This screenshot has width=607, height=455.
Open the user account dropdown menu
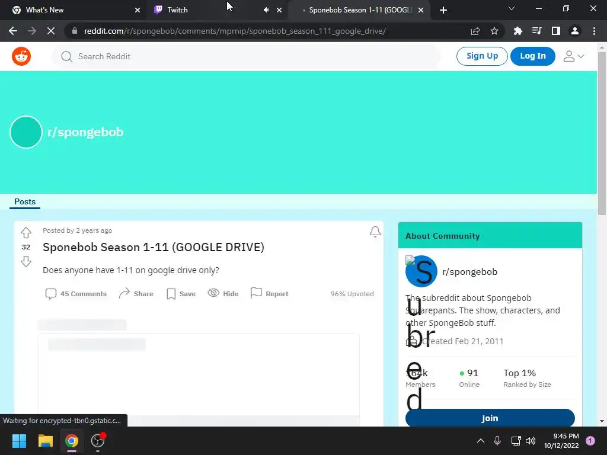tap(573, 56)
